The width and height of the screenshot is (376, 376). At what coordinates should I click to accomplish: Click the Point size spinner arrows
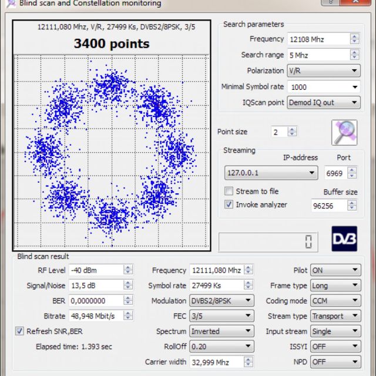pos(292,132)
